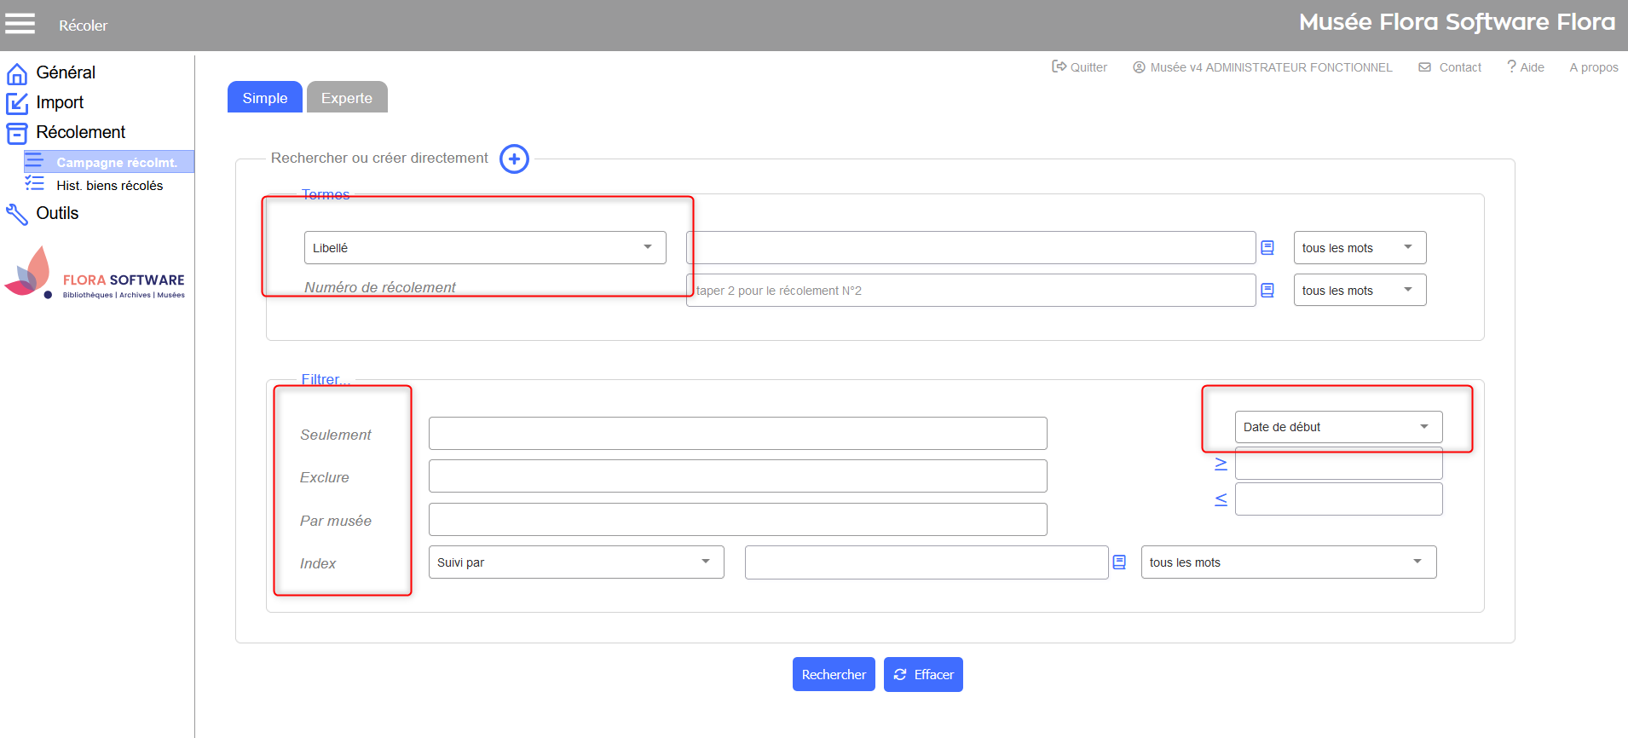Open the first row's 'tous les mots' dropdown
The image size is (1628, 738).
[1359, 248]
